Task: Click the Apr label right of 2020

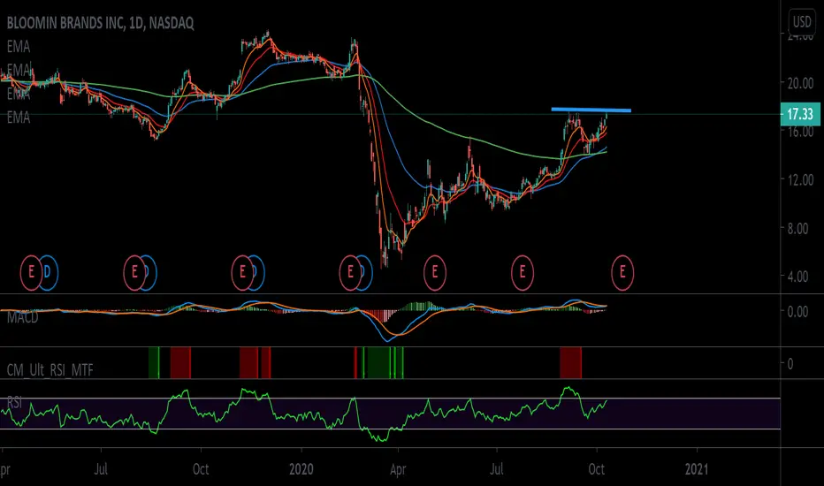Action: click(398, 469)
